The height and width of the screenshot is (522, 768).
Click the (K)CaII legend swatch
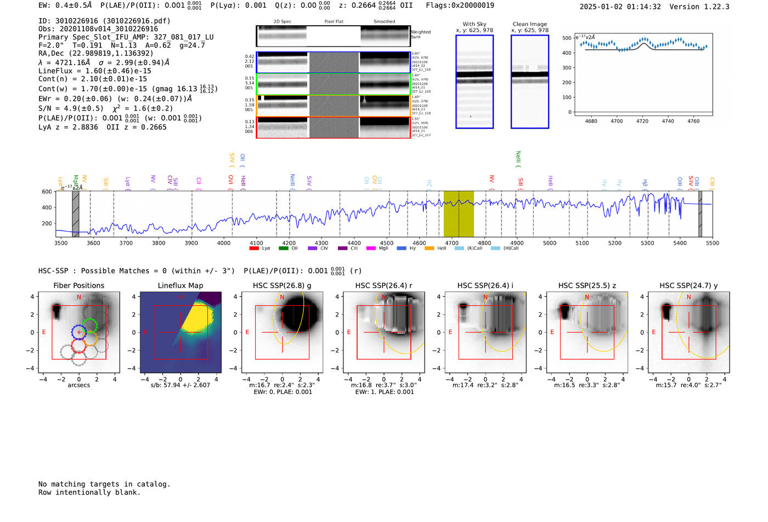click(x=459, y=248)
